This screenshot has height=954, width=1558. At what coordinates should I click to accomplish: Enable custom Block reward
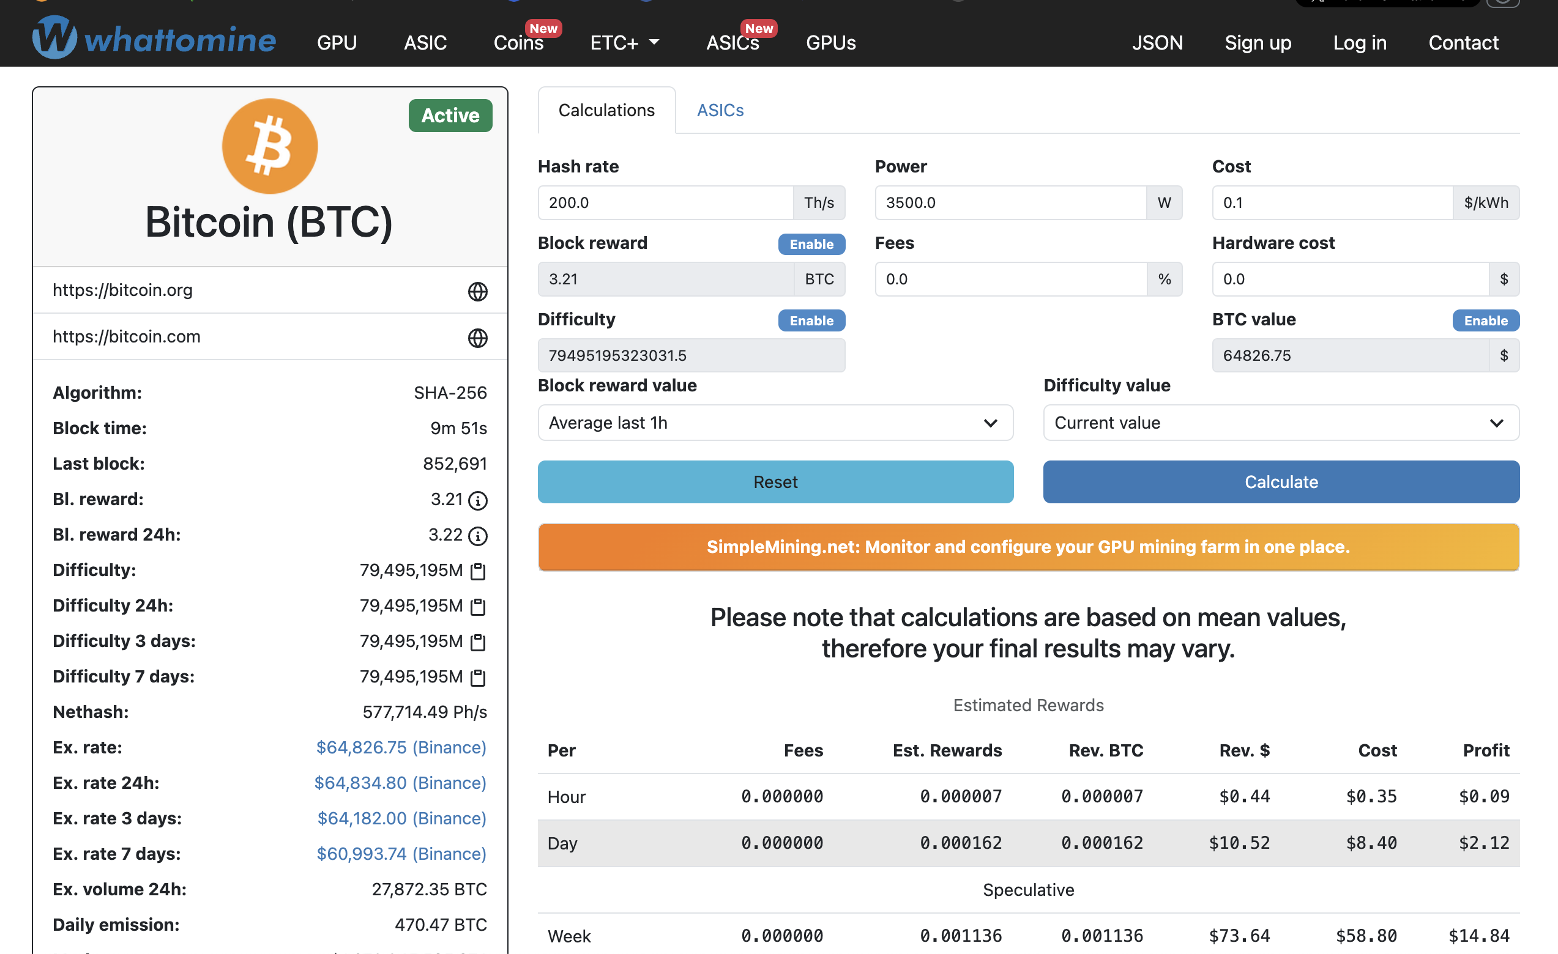pyautogui.click(x=811, y=244)
